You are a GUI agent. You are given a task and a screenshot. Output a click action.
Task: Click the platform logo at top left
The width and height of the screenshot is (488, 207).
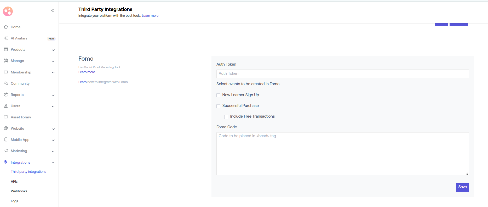pos(8,11)
